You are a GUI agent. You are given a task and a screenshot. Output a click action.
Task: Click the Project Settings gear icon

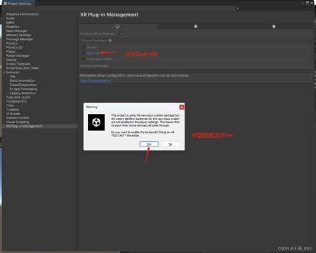pyautogui.click(x=5, y=3)
